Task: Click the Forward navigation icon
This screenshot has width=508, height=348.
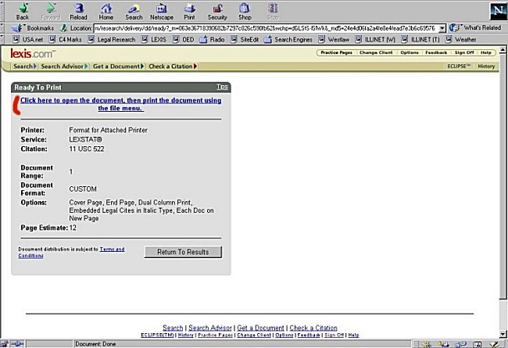Action: coord(51,11)
